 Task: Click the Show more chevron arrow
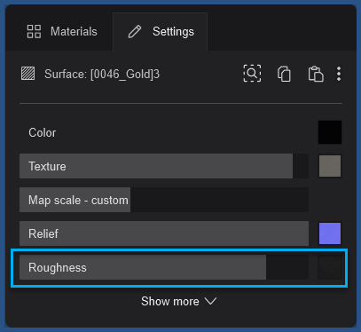[x=211, y=302]
